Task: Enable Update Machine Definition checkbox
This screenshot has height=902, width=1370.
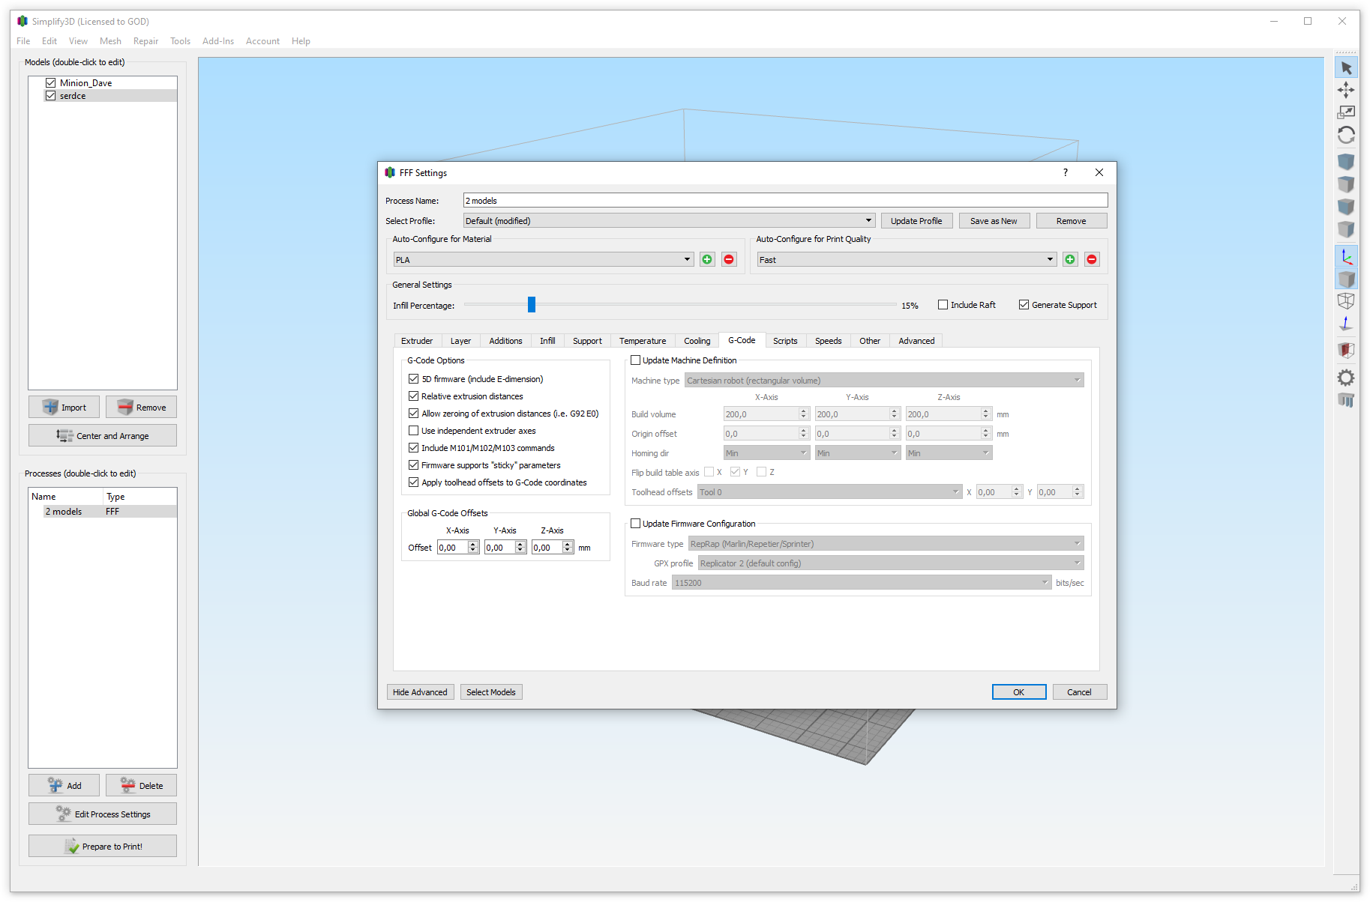Action: coord(636,360)
